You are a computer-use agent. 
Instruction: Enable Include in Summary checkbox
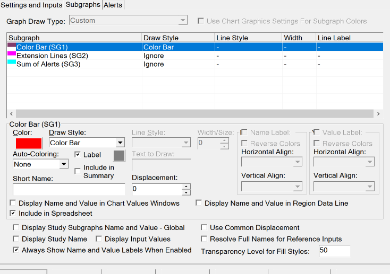point(78,171)
